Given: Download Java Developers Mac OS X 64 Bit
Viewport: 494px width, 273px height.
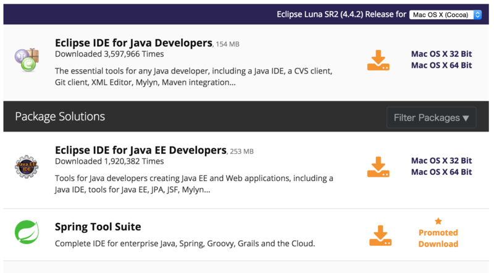Looking at the screenshot, I should (442, 65).
